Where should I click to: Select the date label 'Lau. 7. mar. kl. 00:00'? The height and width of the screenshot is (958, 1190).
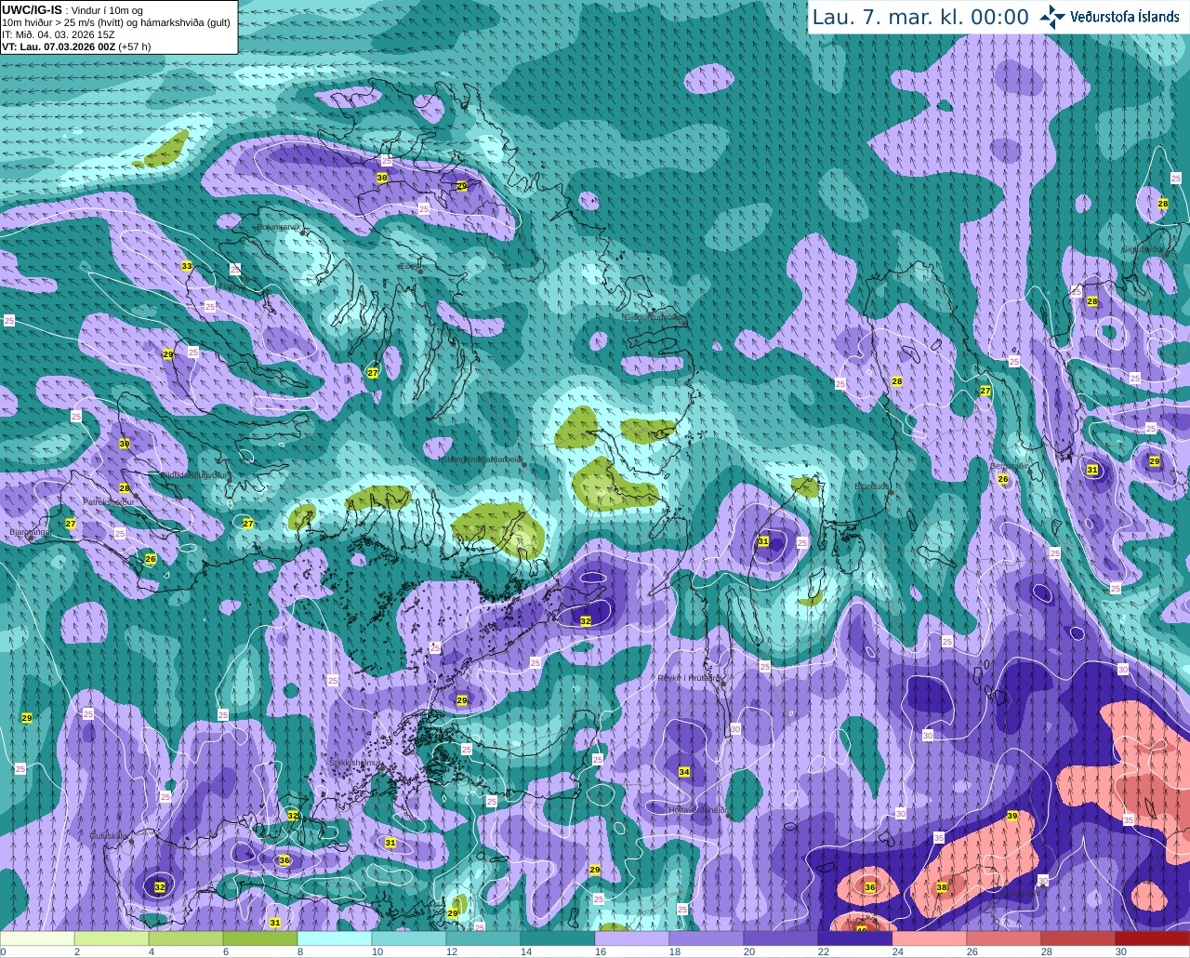coord(920,18)
